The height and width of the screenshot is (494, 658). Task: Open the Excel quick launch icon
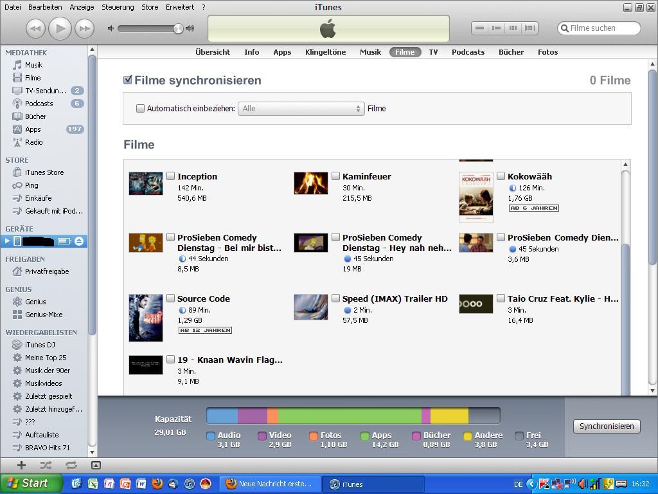(x=93, y=484)
